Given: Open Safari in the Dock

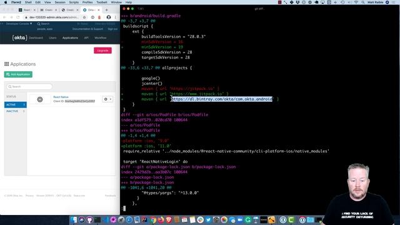Looking at the screenshot, I should pos(129,219).
